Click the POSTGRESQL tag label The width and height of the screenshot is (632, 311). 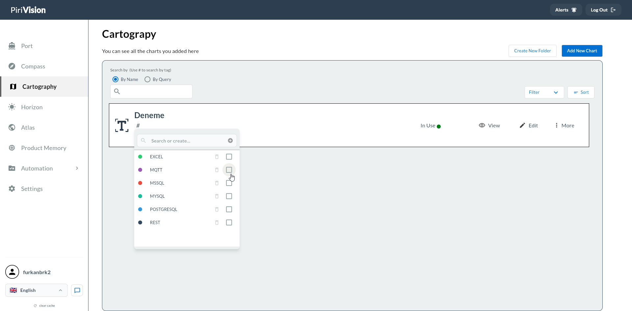pos(164,209)
